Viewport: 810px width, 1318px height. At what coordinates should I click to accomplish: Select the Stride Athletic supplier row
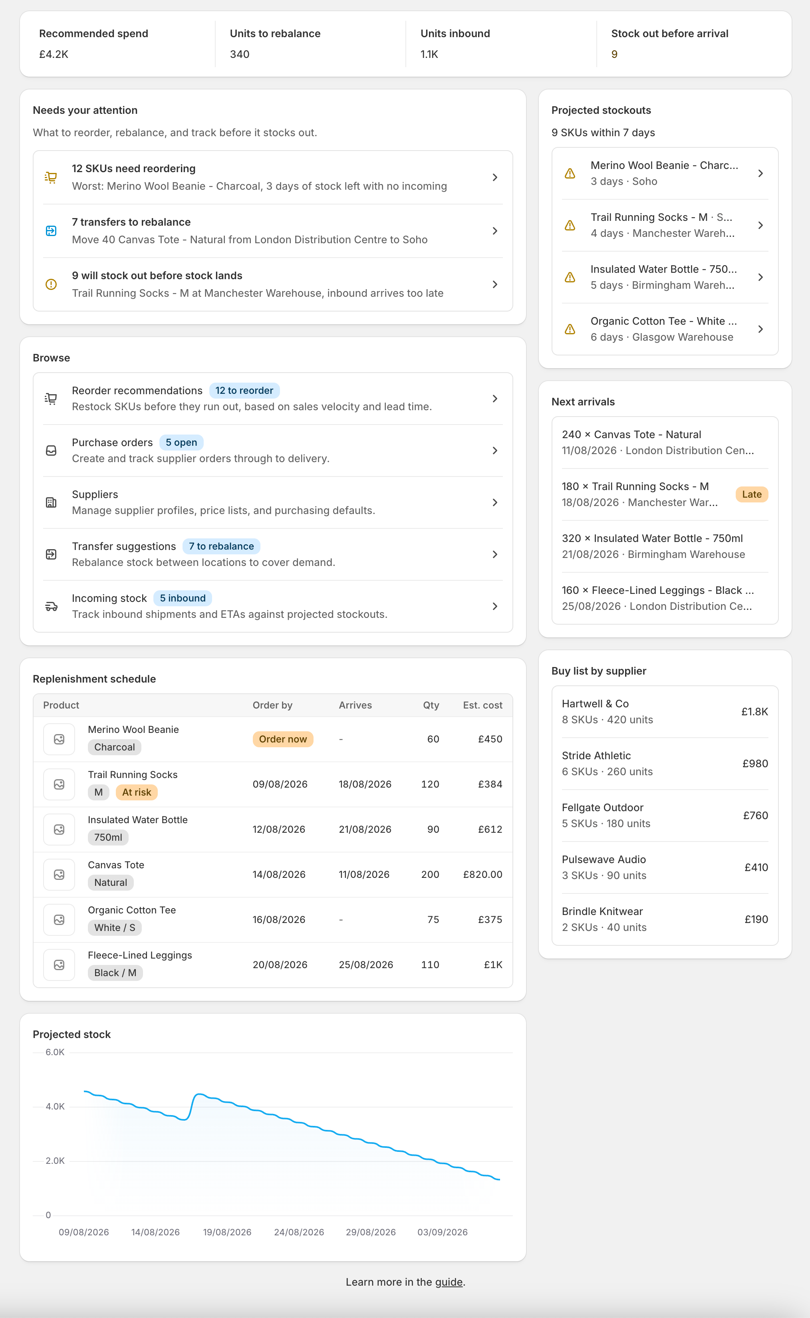point(665,764)
